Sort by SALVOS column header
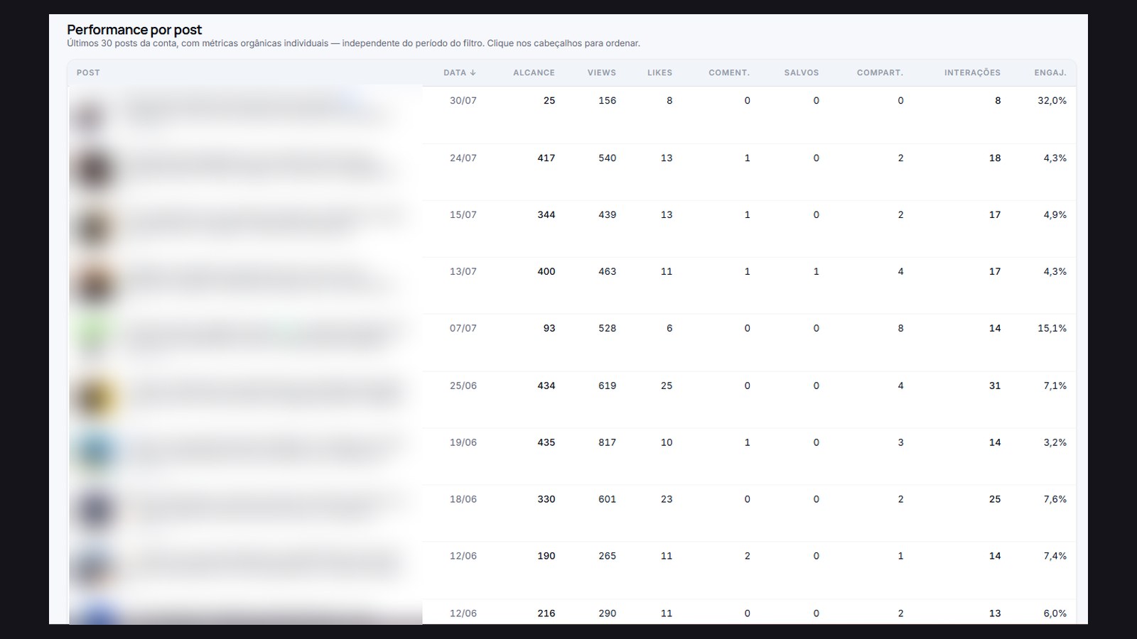 point(802,72)
